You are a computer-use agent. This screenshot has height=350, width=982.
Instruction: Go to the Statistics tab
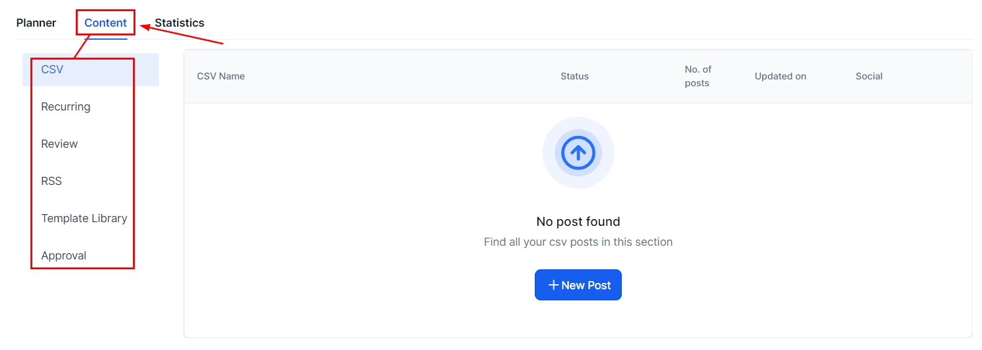click(180, 23)
